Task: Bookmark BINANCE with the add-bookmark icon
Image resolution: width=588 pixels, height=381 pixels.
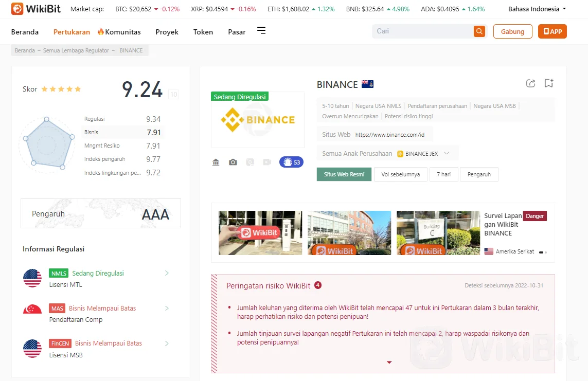Action: (x=549, y=83)
